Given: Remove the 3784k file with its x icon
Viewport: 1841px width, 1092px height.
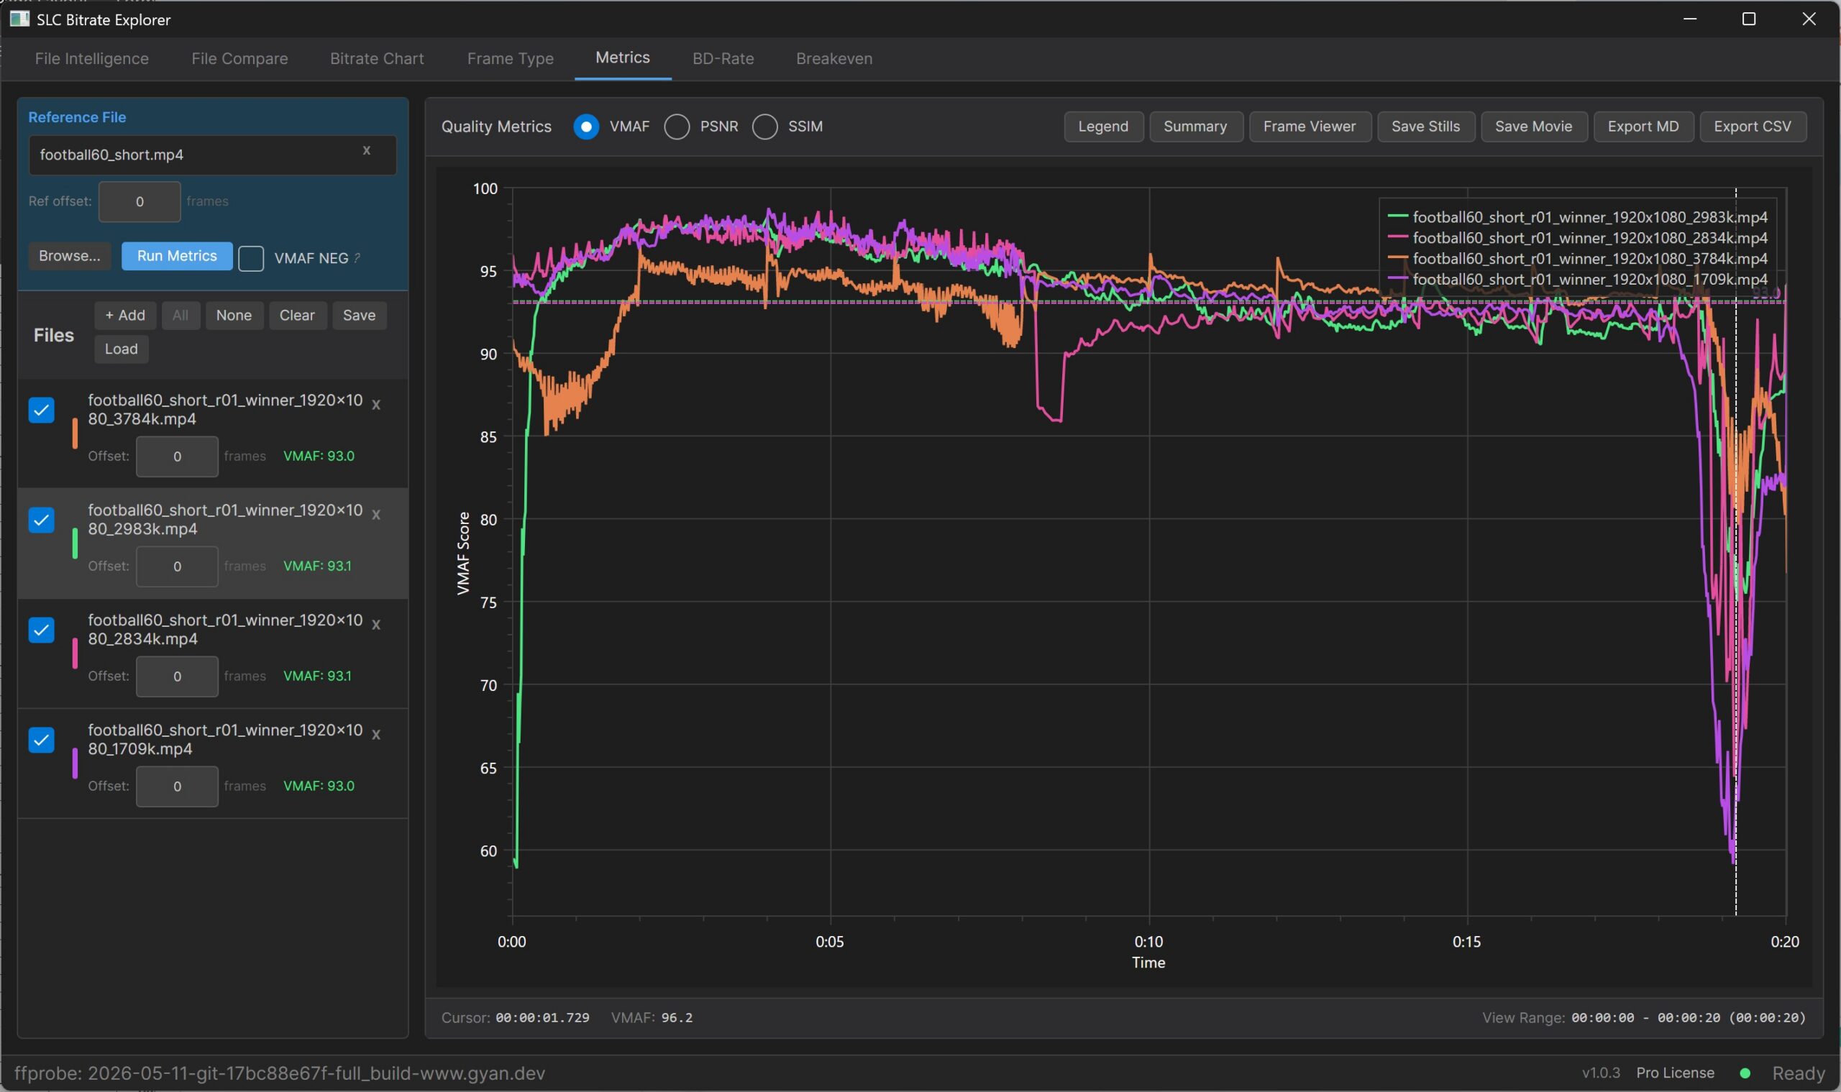Looking at the screenshot, I should pyautogui.click(x=376, y=405).
